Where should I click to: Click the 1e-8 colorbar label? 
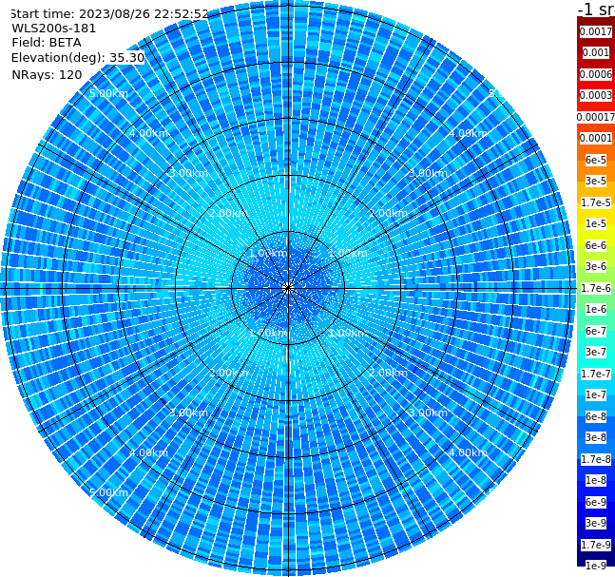[596, 480]
